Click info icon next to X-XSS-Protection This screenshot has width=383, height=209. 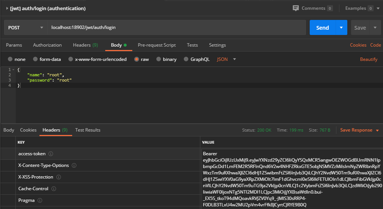point(59,177)
